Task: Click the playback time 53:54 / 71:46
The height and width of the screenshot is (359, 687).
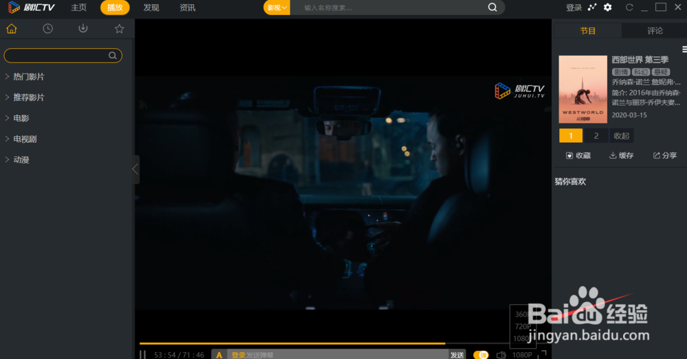Action: 179,355
